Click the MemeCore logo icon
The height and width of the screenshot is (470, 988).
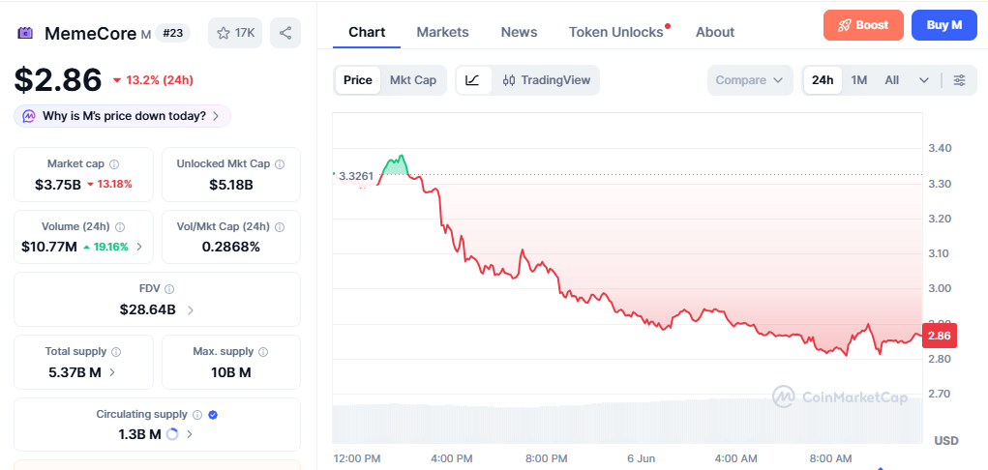pyautogui.click(x=25, y=34)
